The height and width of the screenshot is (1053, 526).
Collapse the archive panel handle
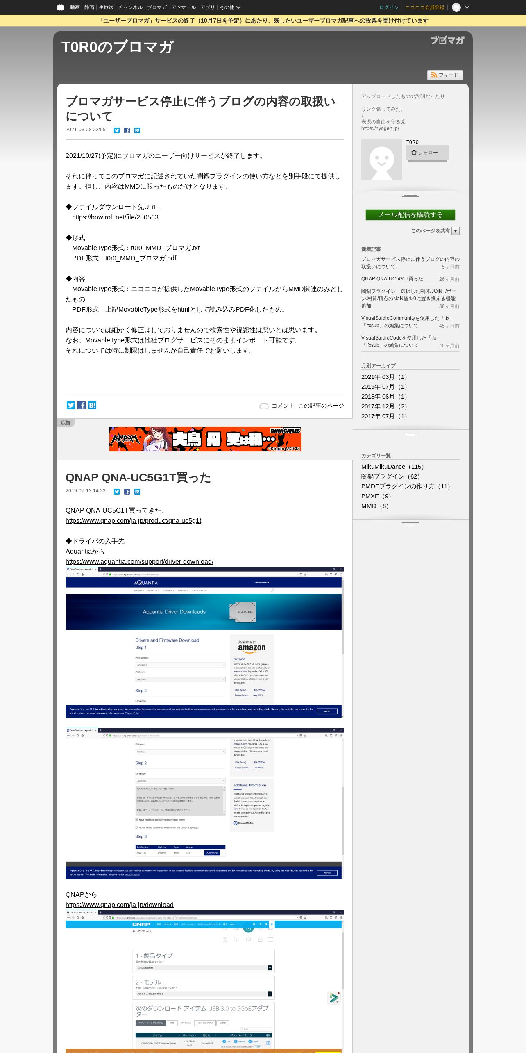[x=410, y=434]
